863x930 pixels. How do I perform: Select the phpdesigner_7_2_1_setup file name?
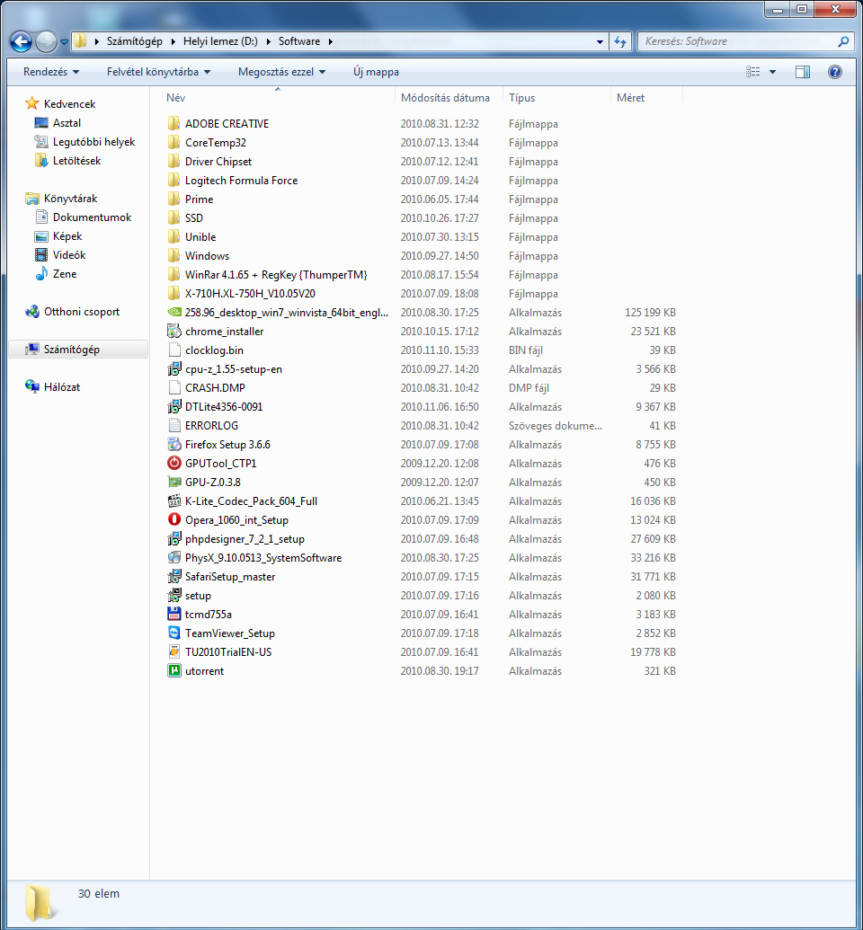coord(245,538)
